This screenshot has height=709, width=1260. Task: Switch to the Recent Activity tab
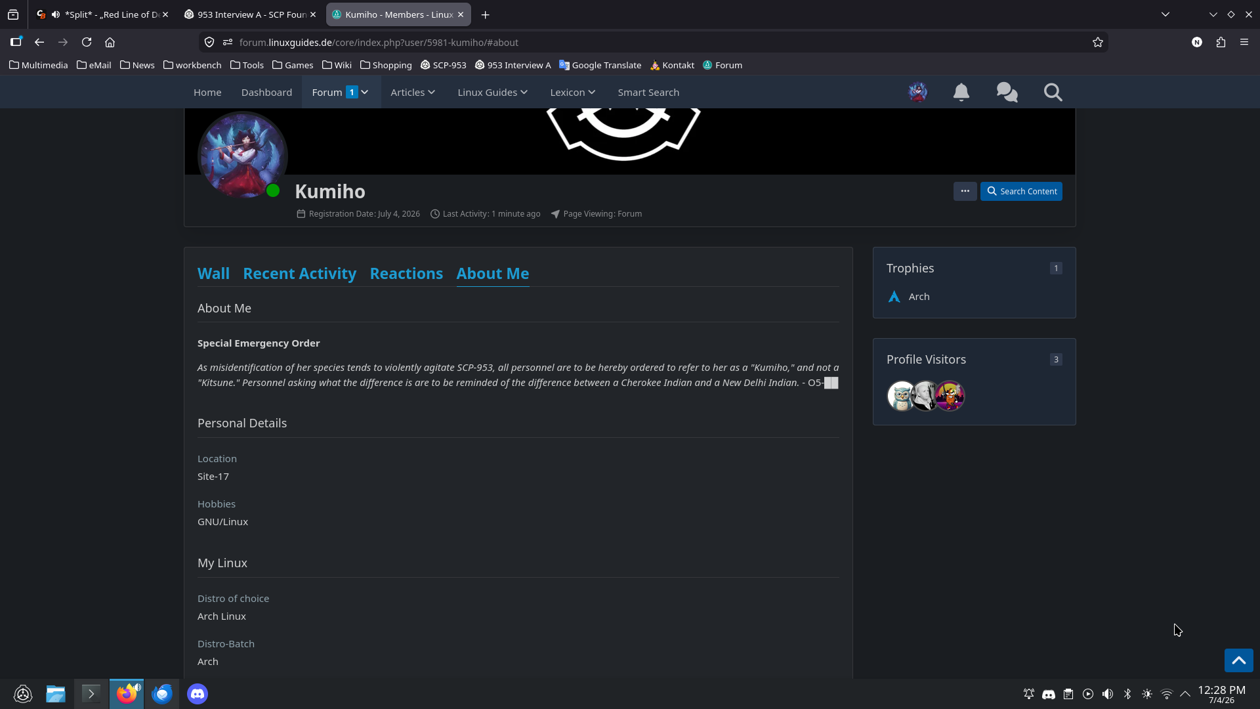[299, 274]
